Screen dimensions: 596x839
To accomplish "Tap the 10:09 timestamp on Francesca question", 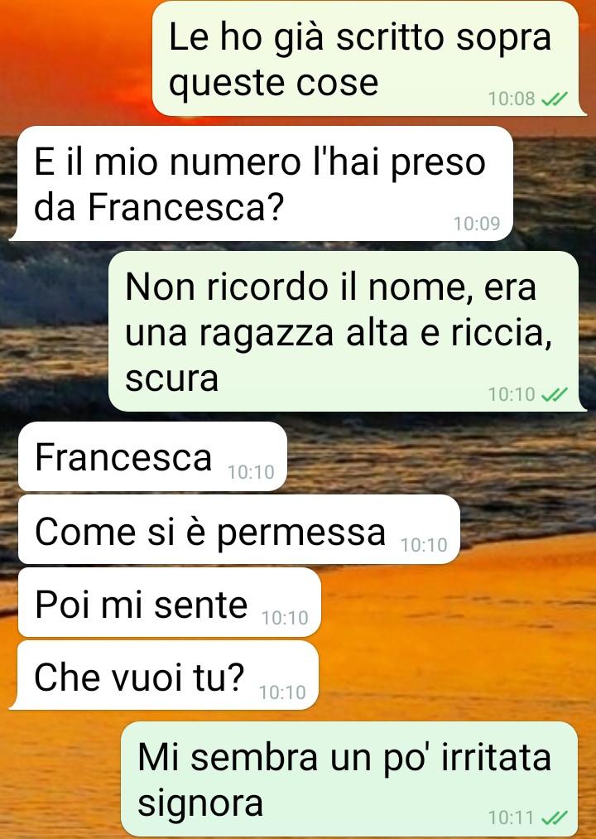I will click(x=477, y=223).
